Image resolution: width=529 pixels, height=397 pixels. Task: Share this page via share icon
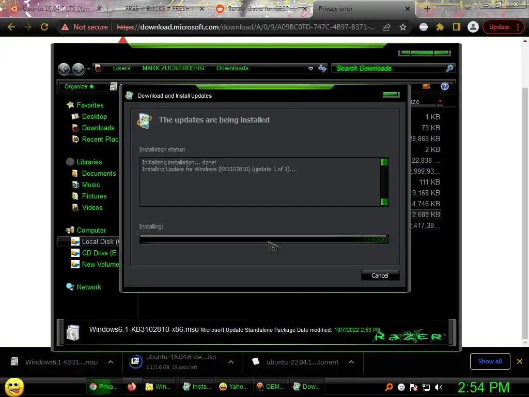386,27
